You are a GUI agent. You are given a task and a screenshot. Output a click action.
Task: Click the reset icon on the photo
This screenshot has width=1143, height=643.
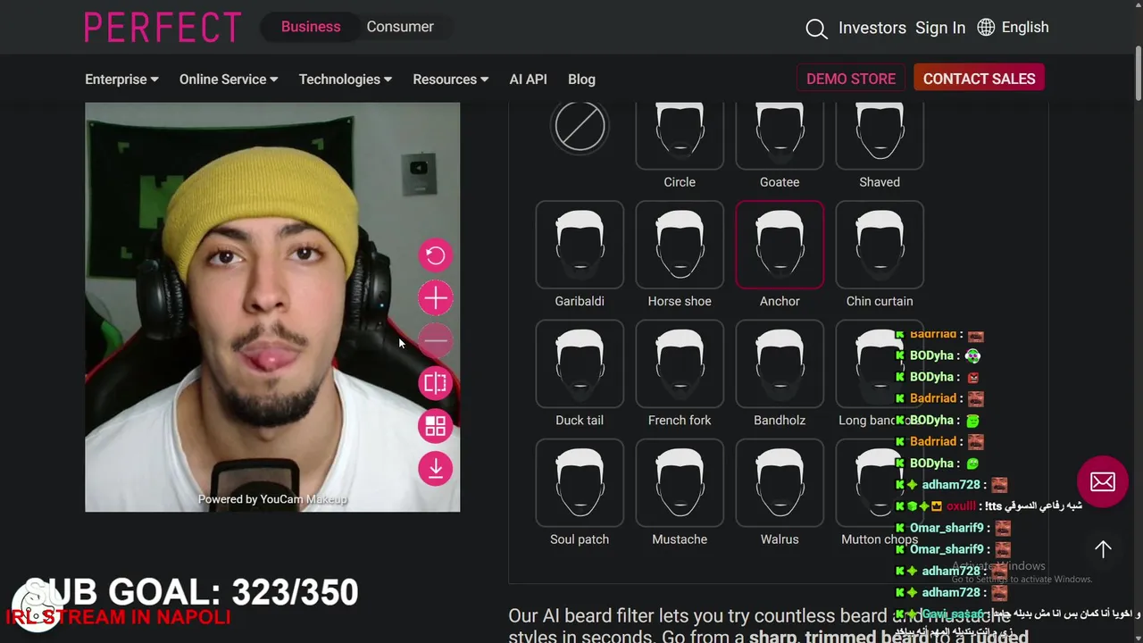(x=436, y=255)
